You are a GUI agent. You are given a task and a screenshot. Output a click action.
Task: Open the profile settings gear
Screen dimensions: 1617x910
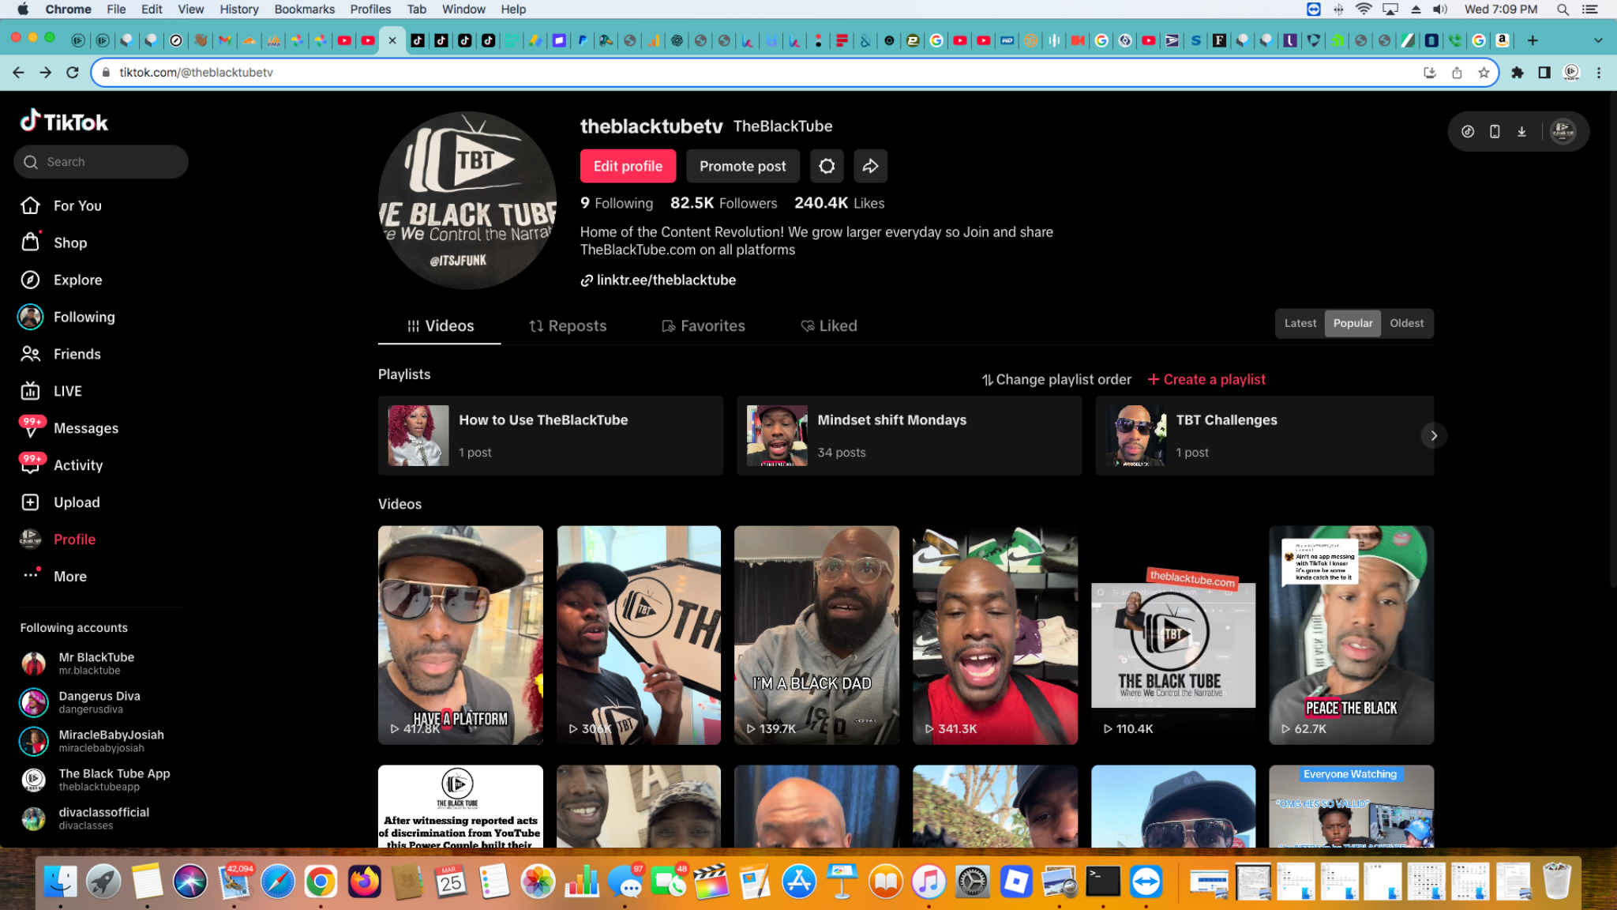pos(826,166)
